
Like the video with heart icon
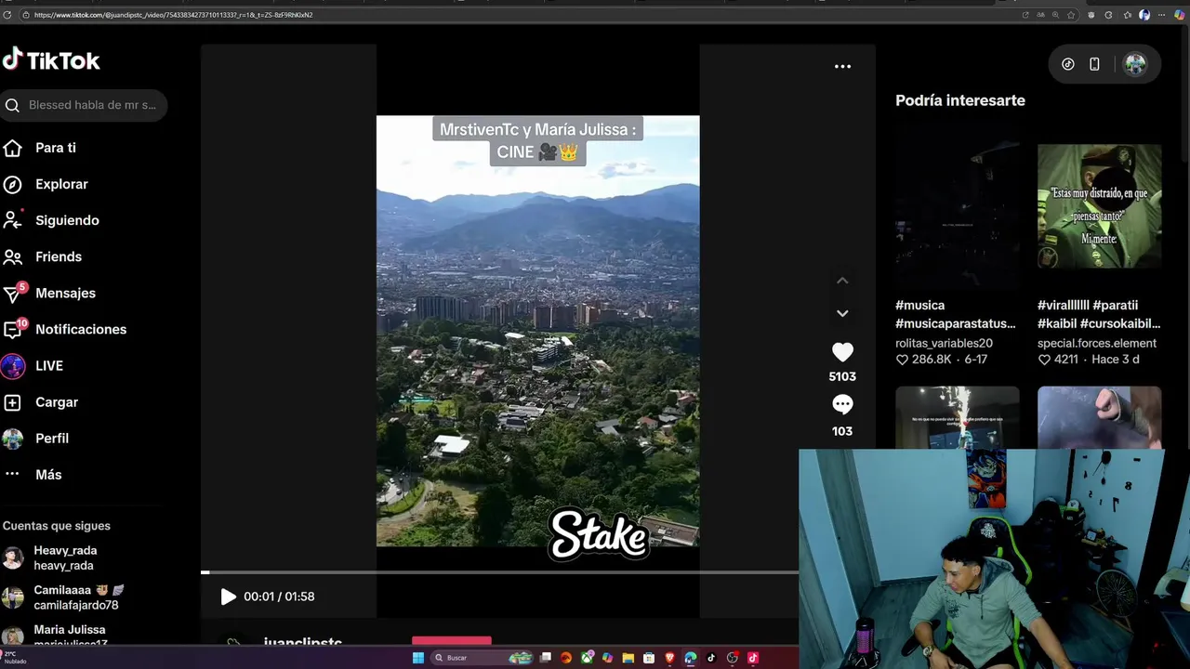(842, 352)
